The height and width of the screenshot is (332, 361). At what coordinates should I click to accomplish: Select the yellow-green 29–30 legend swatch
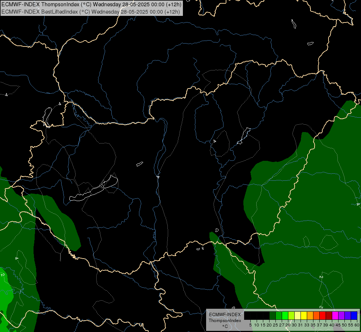coord(291,315)
